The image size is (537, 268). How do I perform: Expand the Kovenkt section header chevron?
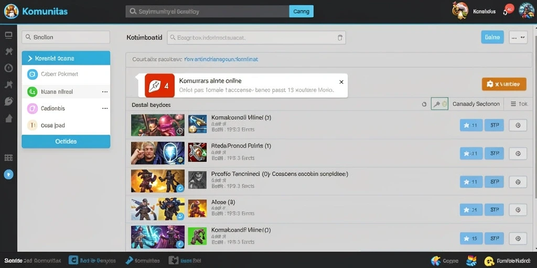click(x=30, y=59)
